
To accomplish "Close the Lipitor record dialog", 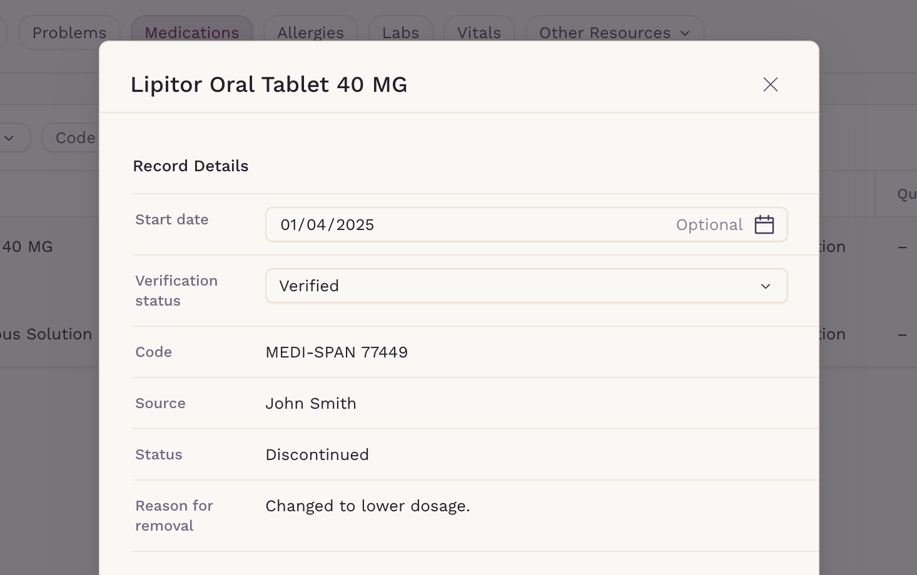I will tap(770, 84).
